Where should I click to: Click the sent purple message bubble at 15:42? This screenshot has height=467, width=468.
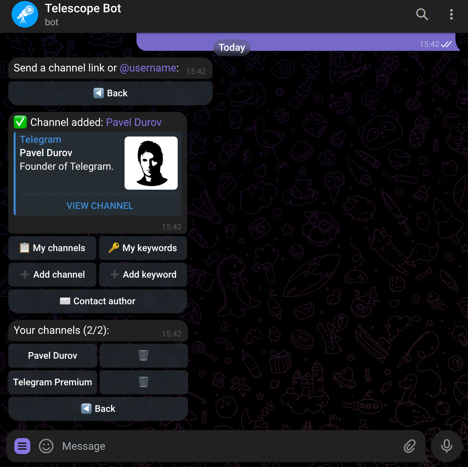tap(298, 42)
